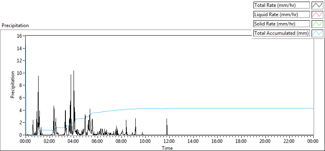
Task: Click the Total Accumulated blue plot icon
Action: (x=318, y=33)
